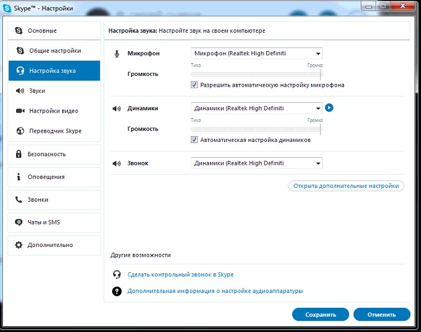Click the Skype icon in title bar
Screen dimensions: 421x332
pos(7,8)
